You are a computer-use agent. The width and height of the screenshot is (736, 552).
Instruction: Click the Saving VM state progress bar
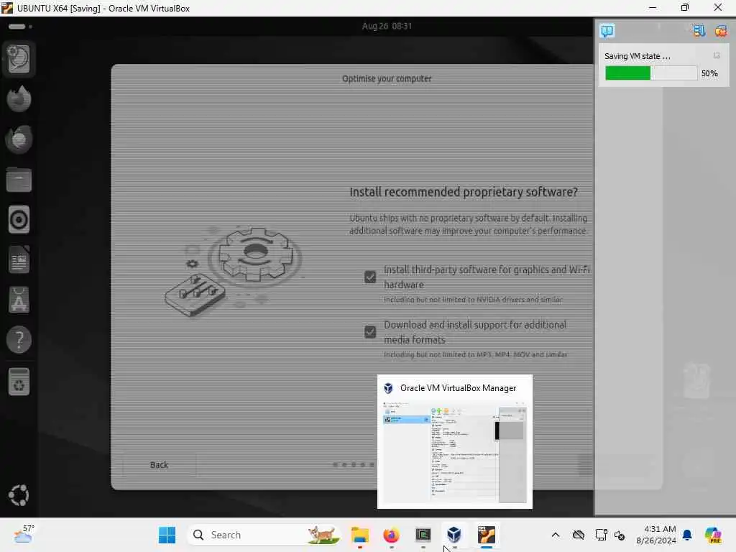coord(651,73)
